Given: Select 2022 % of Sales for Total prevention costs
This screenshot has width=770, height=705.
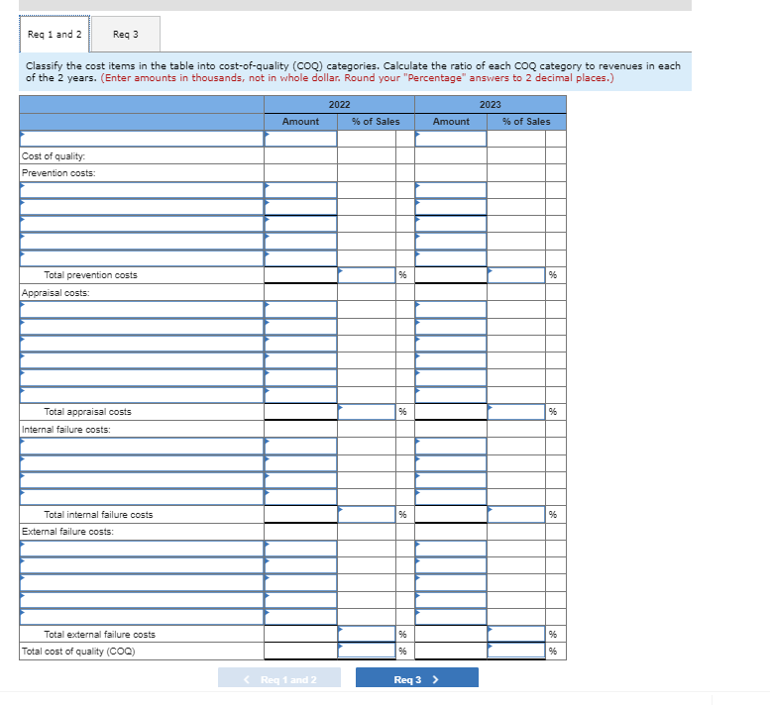Looking at the screenshot, I should point(367,275).
